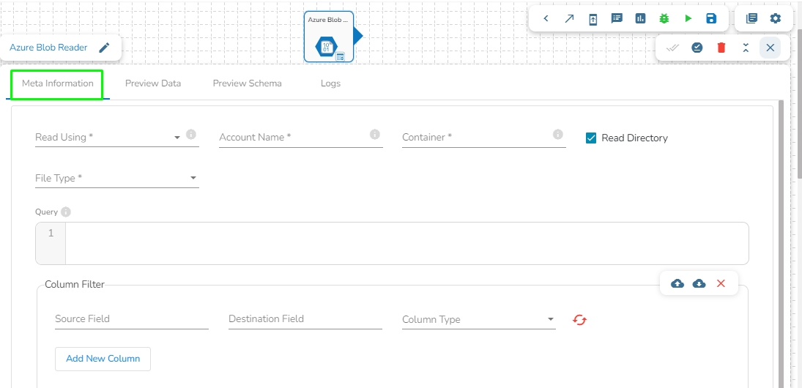Switch to the Preview Data tab
Viewport: 802px width, 388px height.
tap(153, 83)
